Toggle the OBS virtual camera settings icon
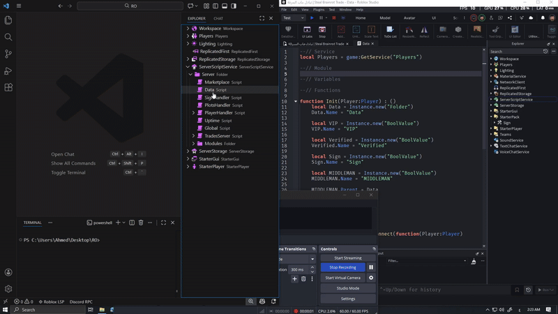Viewport: 558px width, 314px height. point(371,278)
